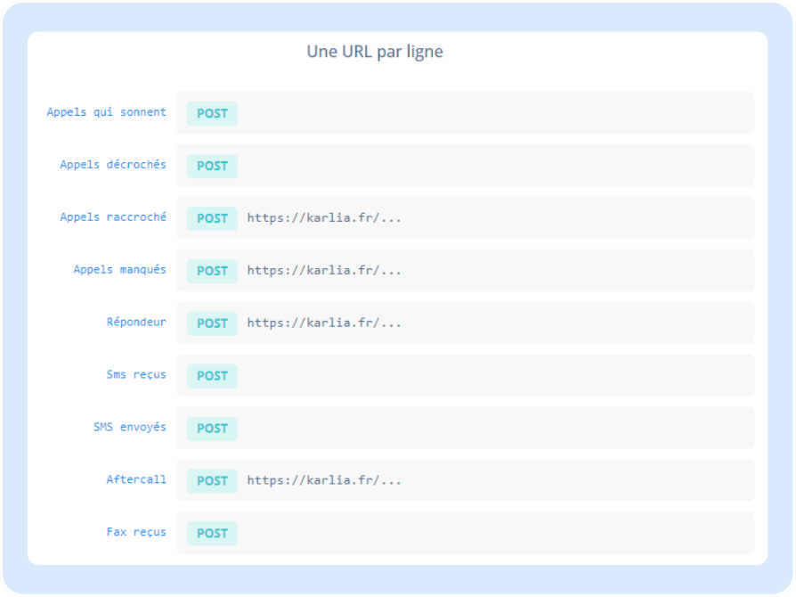The width and height of the screenshot is (796, 597).
Task: Click the Aftercall label
Action: [136, 479]
